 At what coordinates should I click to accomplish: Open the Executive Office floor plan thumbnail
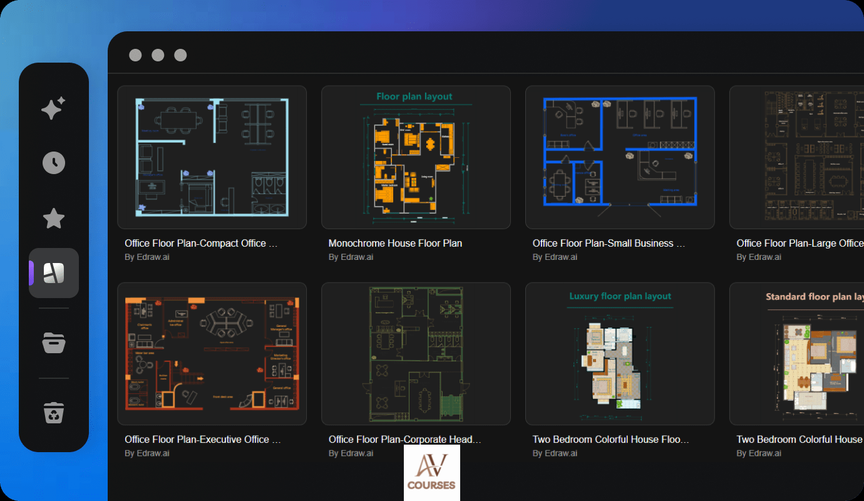(x=212, y=354)
